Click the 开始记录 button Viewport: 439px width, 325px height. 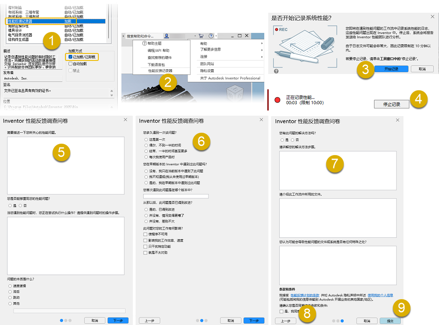click(x=391, y=69)
